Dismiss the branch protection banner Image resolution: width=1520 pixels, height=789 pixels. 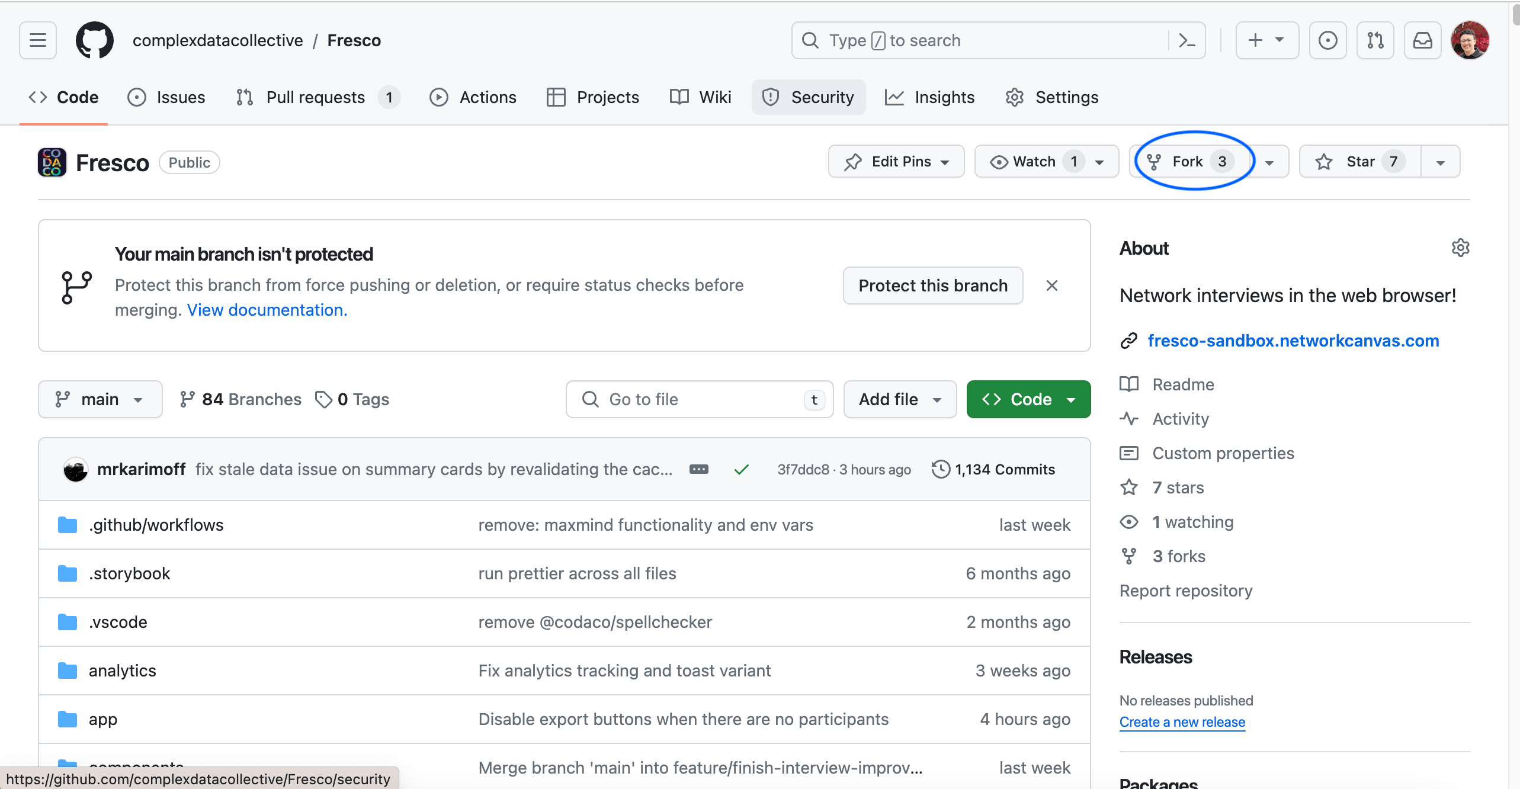click(x=1051, y=286)
